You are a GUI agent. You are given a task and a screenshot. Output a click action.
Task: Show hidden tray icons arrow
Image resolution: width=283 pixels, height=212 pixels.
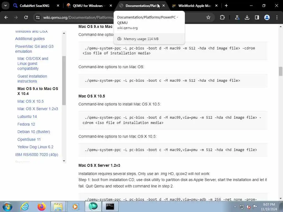pos(235,207)
